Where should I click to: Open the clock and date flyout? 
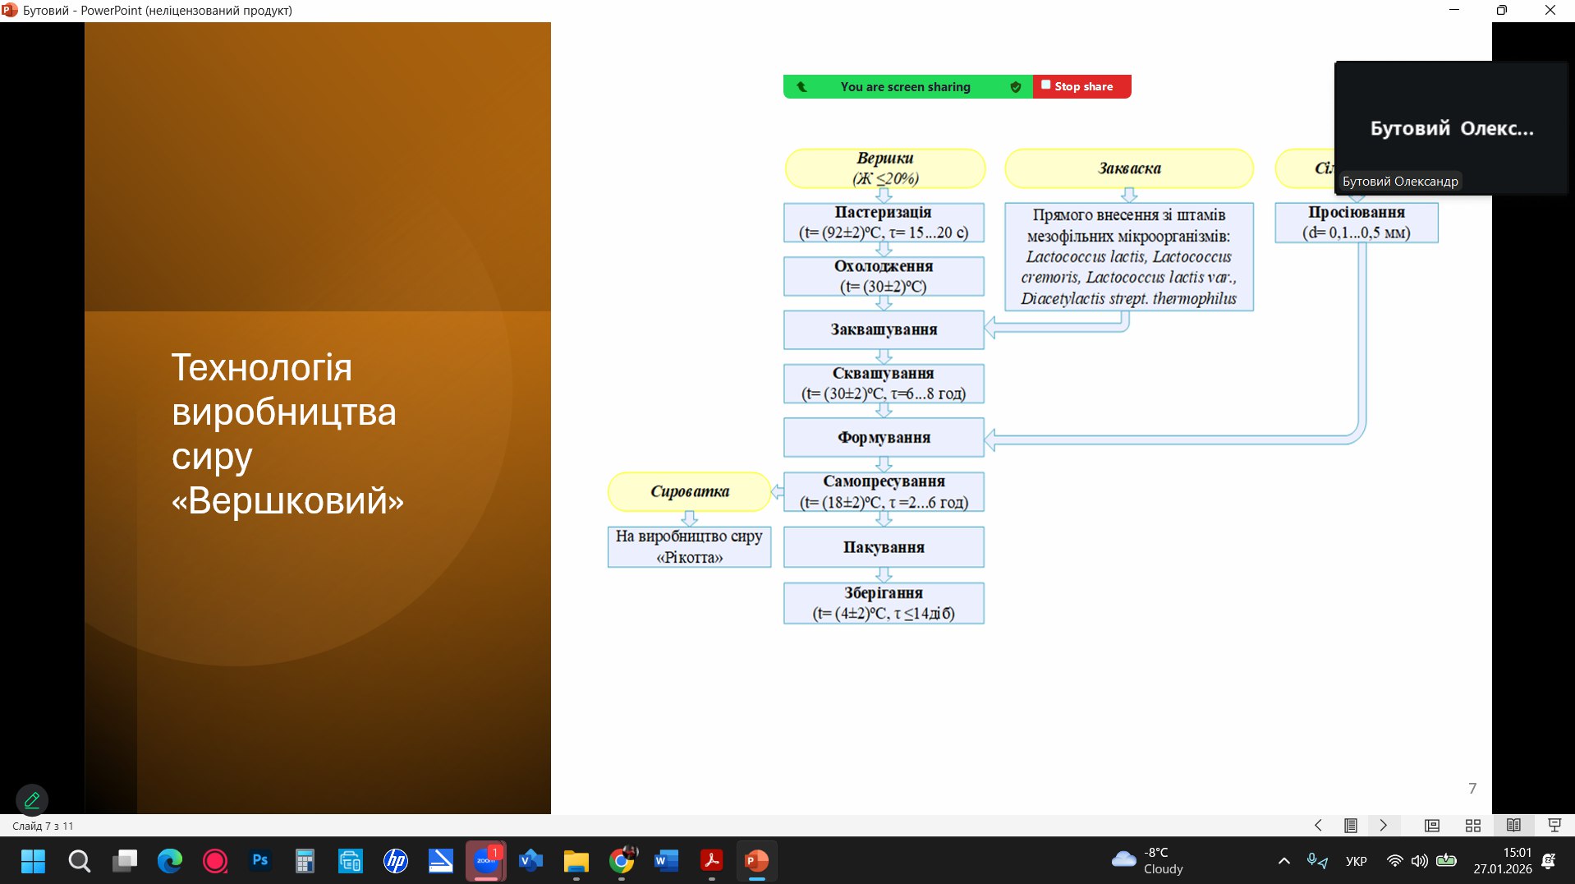1502,861
